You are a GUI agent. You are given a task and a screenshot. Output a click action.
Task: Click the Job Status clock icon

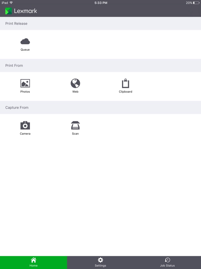168,260
